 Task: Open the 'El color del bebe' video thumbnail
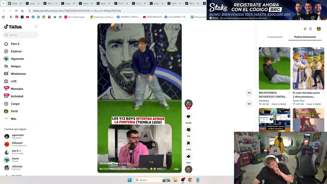(x=308, y=68)
